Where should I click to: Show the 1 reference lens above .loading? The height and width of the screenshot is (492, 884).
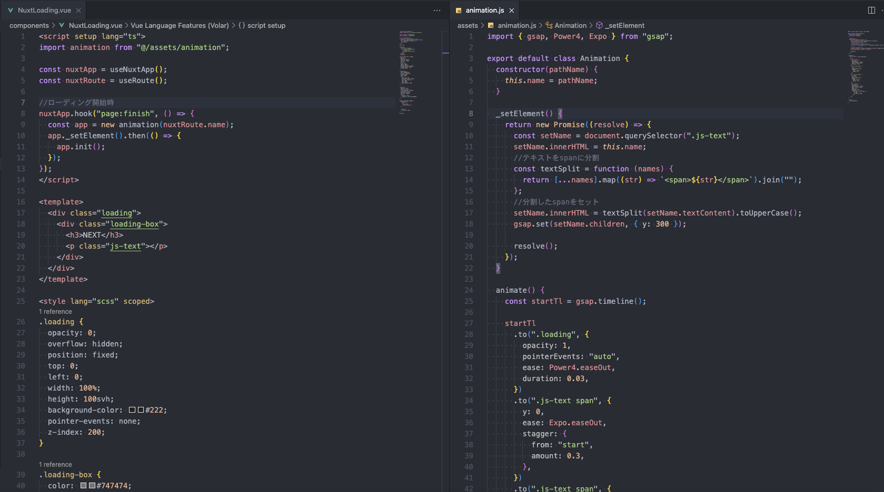click(x=55, y=312)
